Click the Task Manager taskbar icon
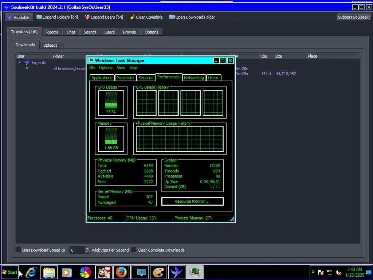The width and height of the screenshot is (373, 280). pyautogui.click(x=195, y=272)
